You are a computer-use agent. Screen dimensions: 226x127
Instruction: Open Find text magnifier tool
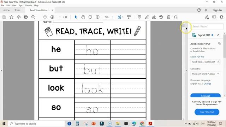coord(33,17)
